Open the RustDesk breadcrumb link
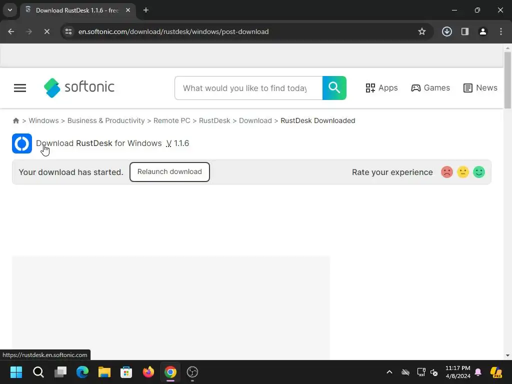 coord(214,120)
